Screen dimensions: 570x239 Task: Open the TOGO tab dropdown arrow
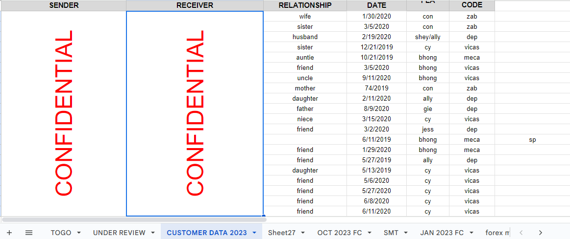(x=79, y=233)
